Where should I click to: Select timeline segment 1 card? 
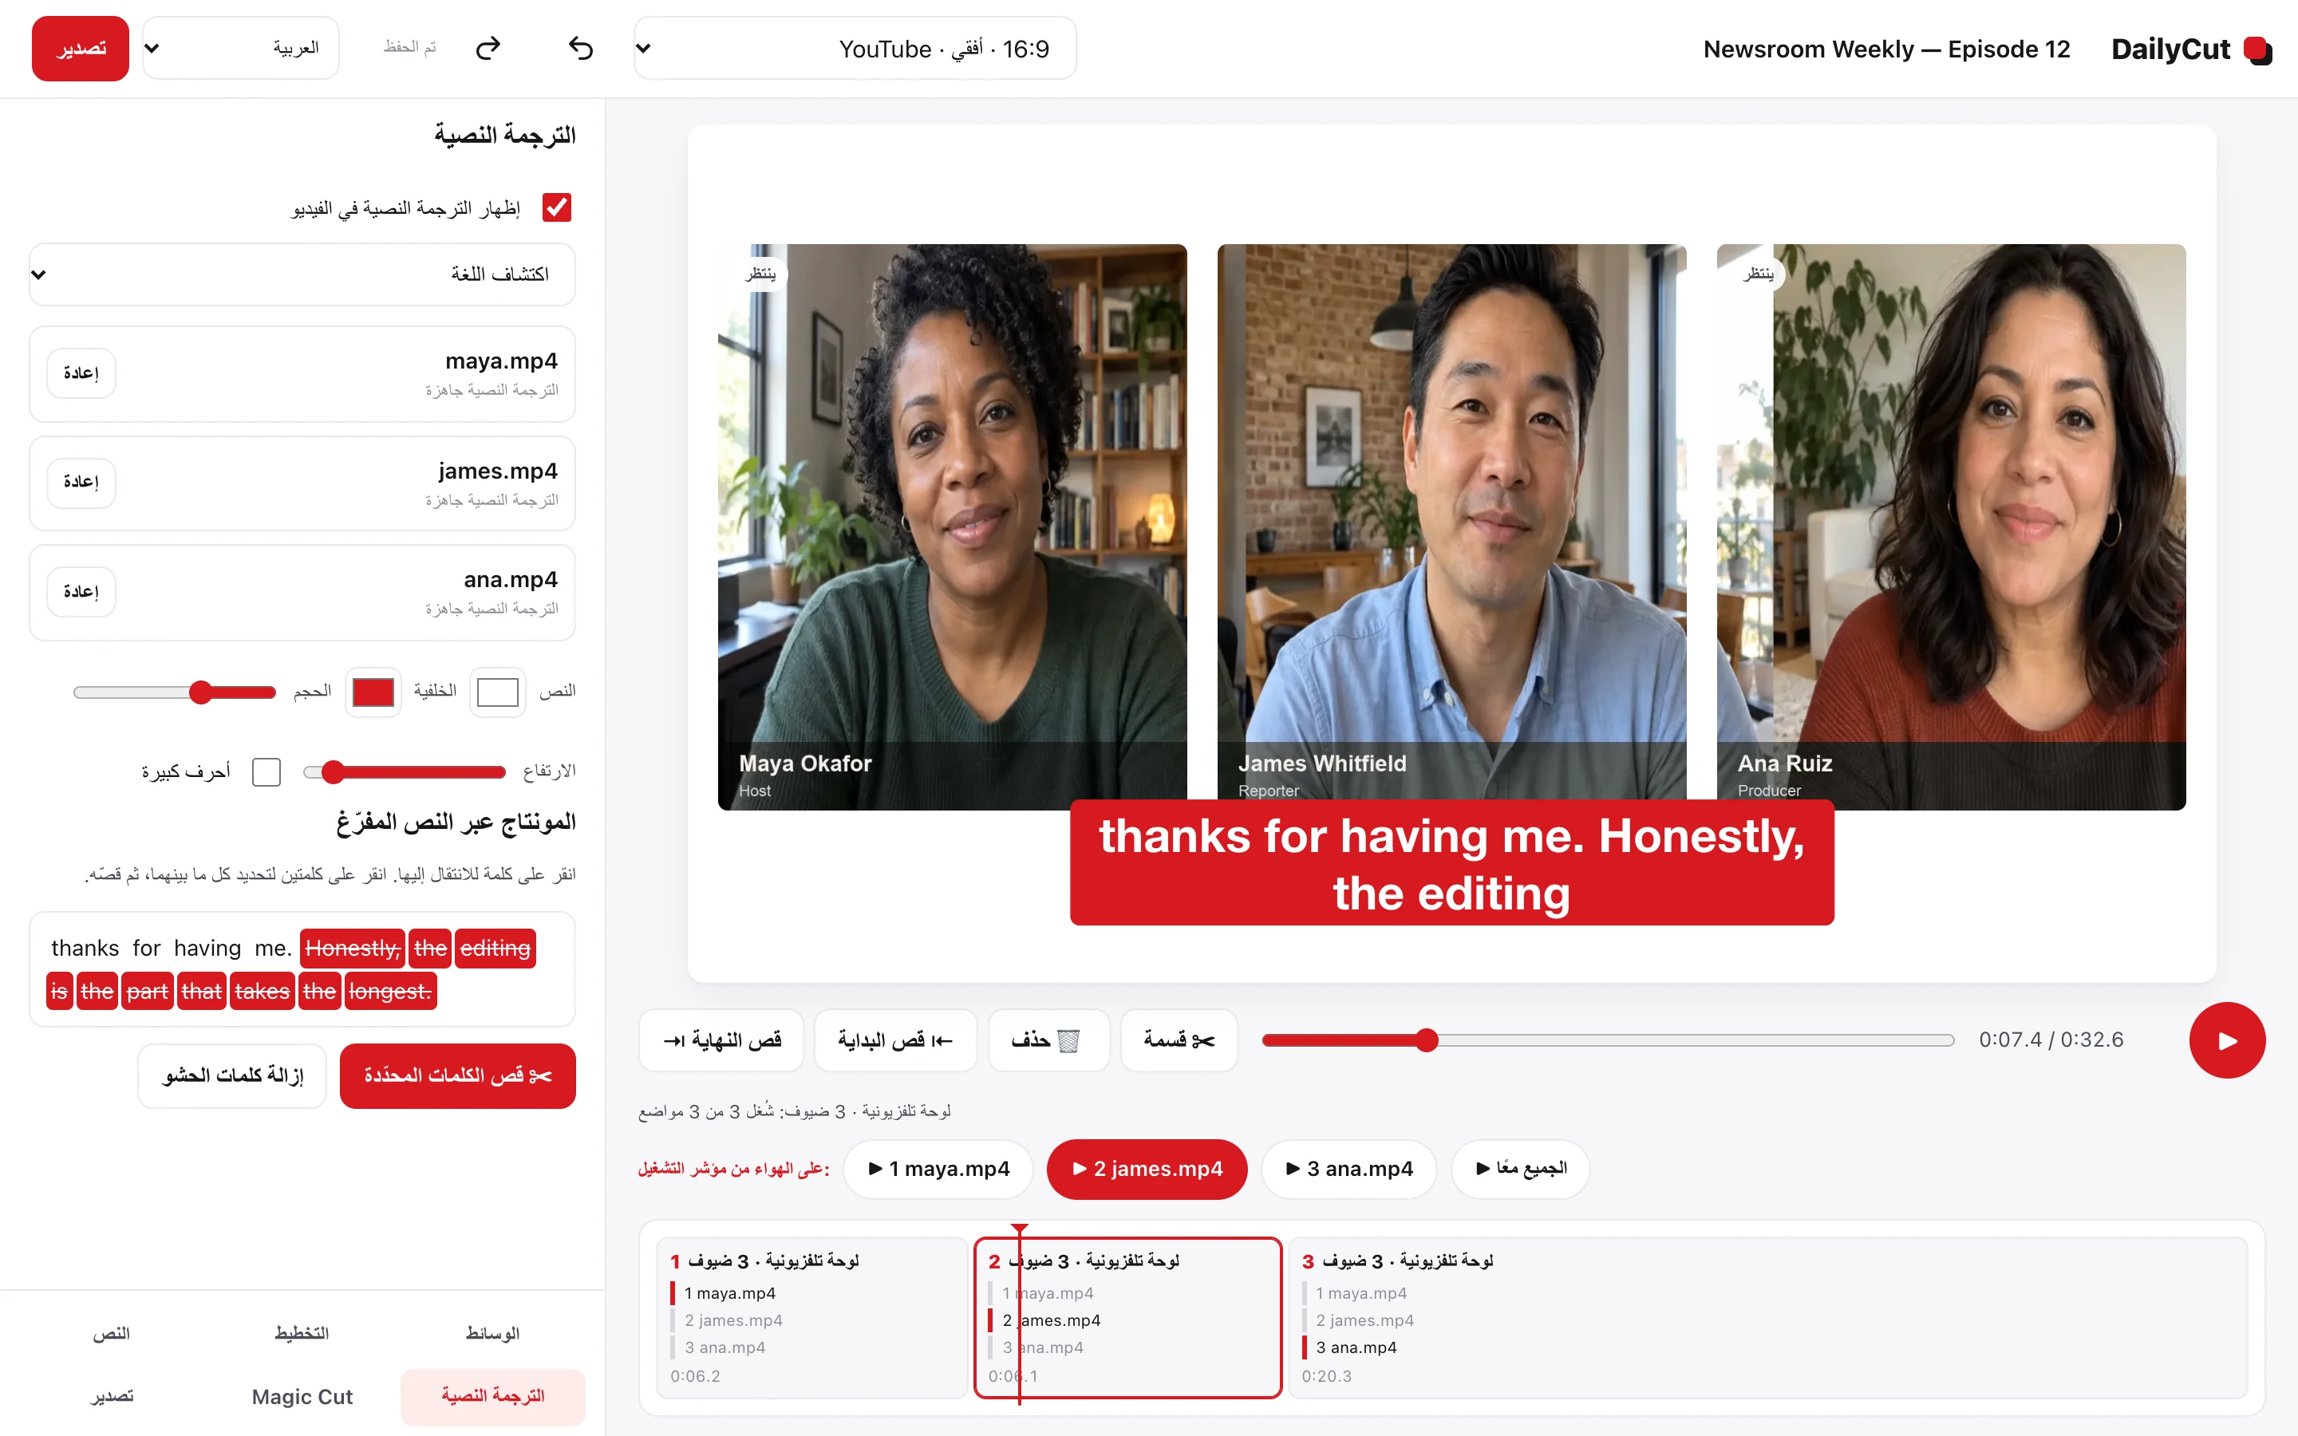pos(811,1317)
